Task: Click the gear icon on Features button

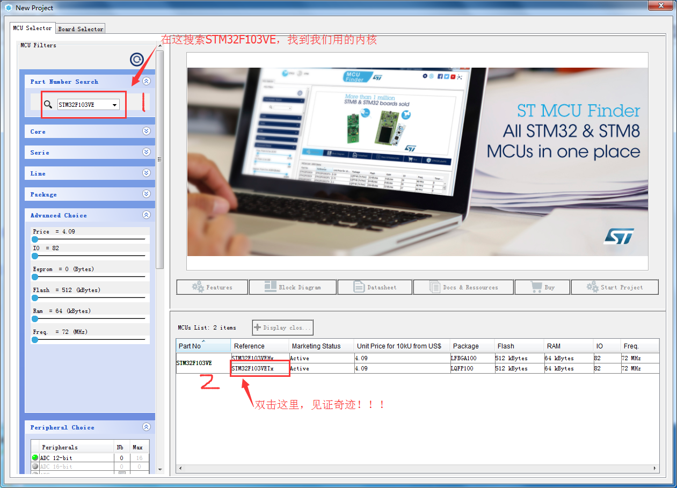Action: (x=198, y=287)
